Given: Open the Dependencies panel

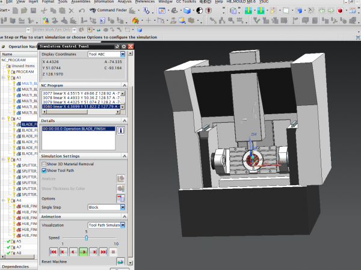Looking at the screenshot, I should 16,266.
